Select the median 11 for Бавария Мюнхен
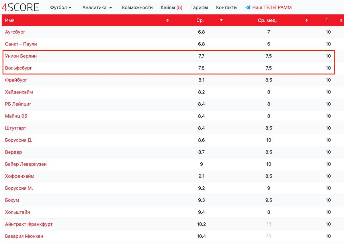 point(269,236)
